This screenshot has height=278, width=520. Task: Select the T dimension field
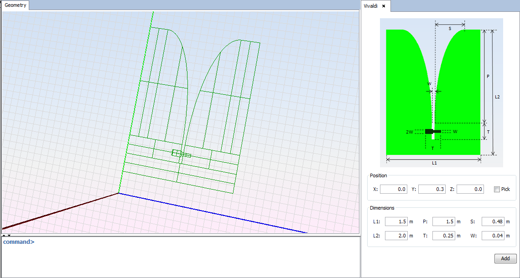point(443,236)
